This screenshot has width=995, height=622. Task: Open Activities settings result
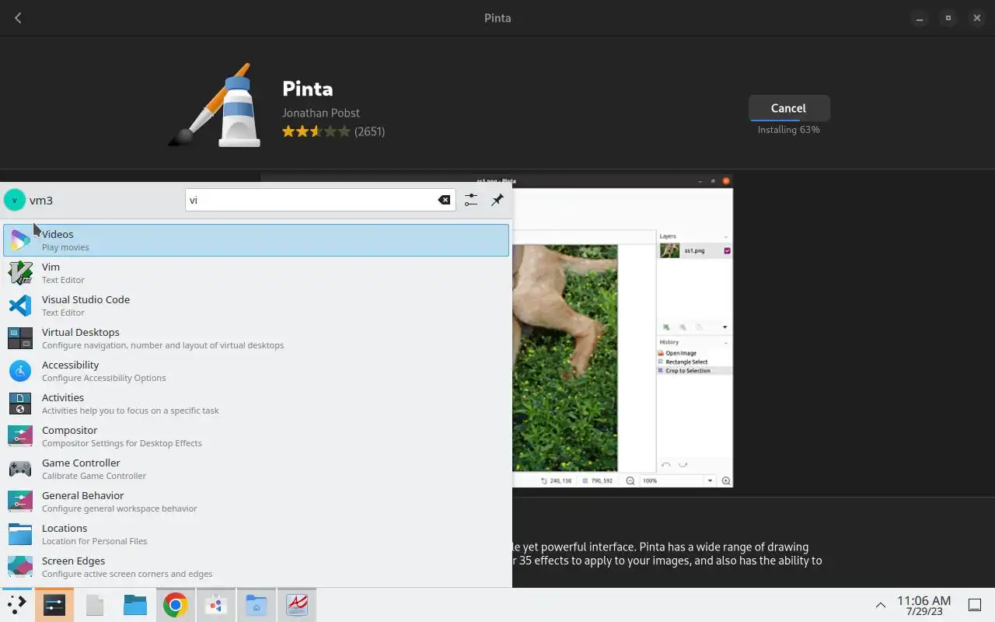(x=257, y=404)
